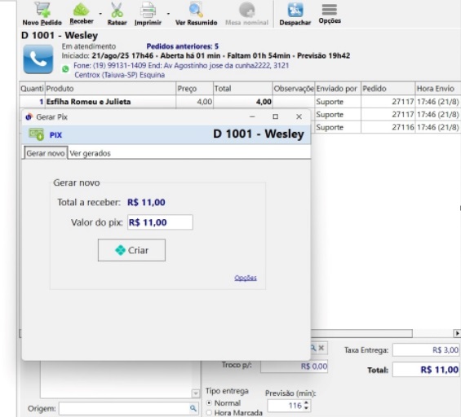Click the Imprimir printer icon

click(148, 10)
